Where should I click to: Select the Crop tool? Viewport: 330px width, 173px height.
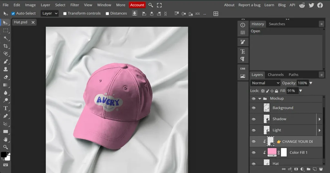coord(5,46)
